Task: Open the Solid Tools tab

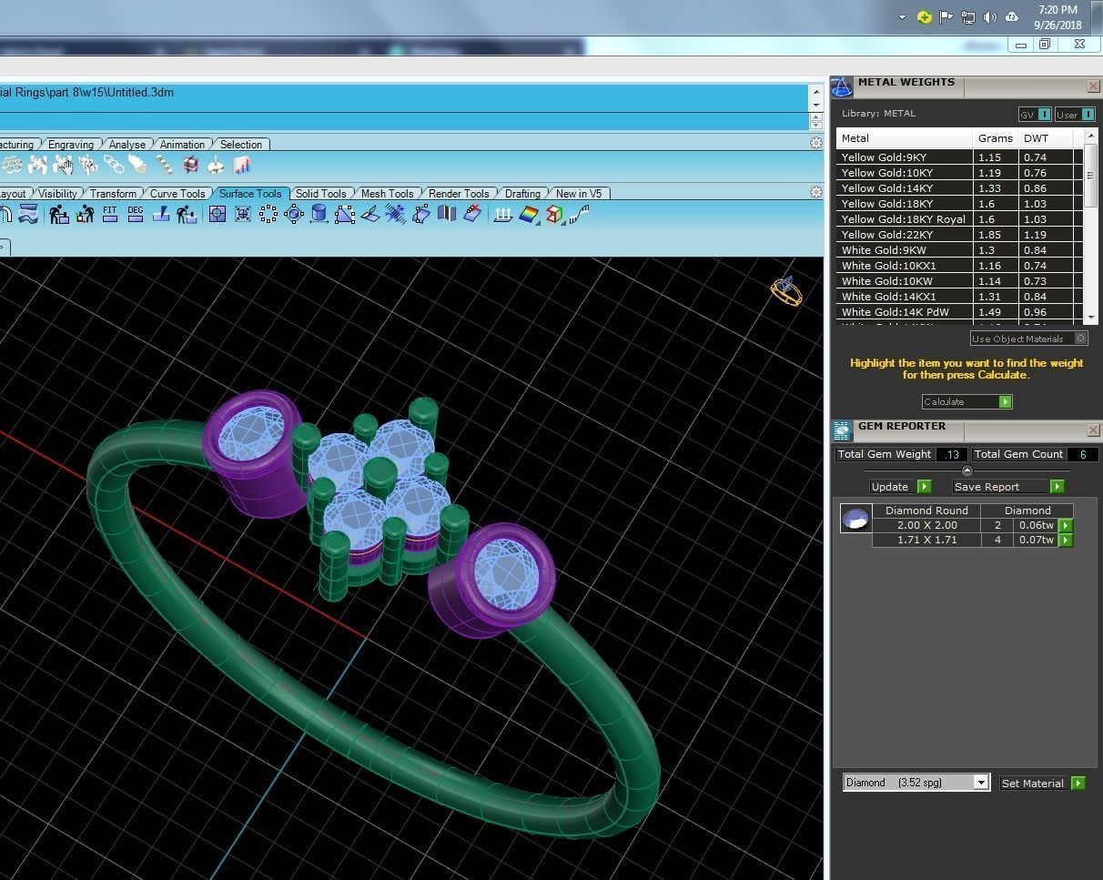Action: click(320, 193)
